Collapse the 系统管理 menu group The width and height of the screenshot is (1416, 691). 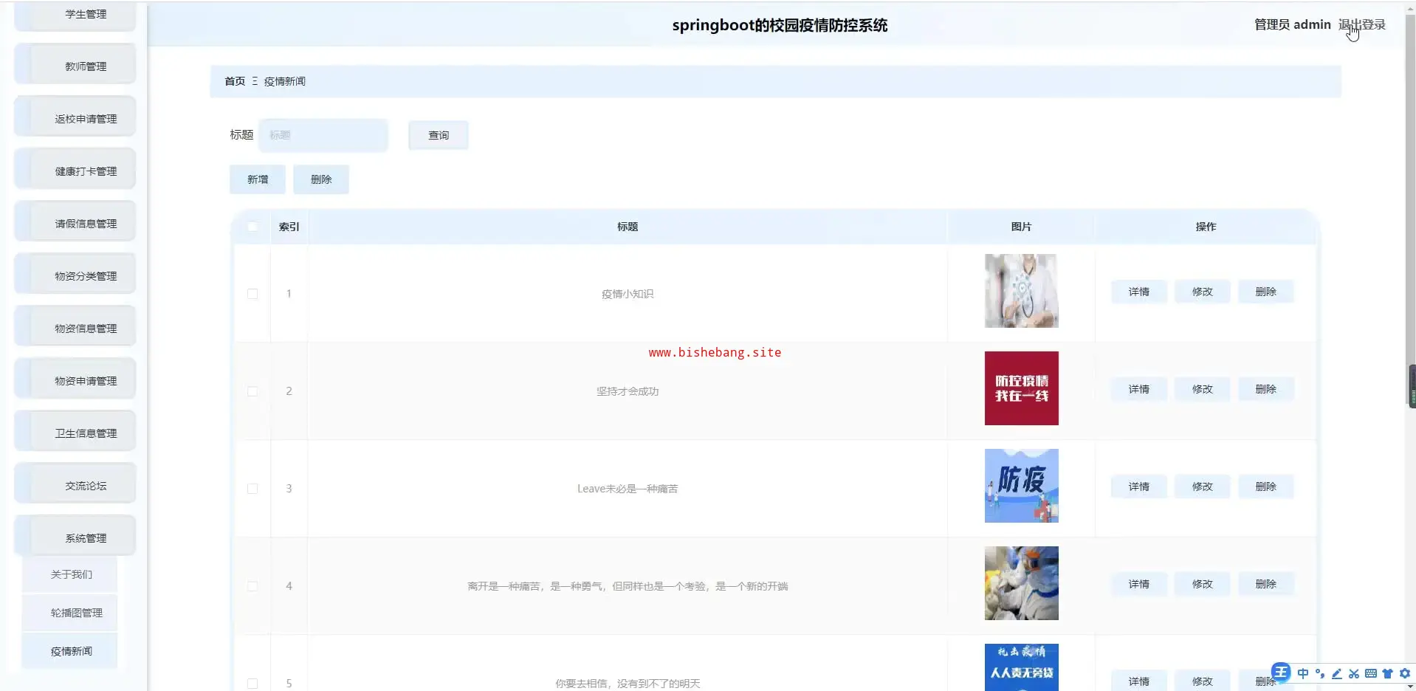tap(75, 536)
